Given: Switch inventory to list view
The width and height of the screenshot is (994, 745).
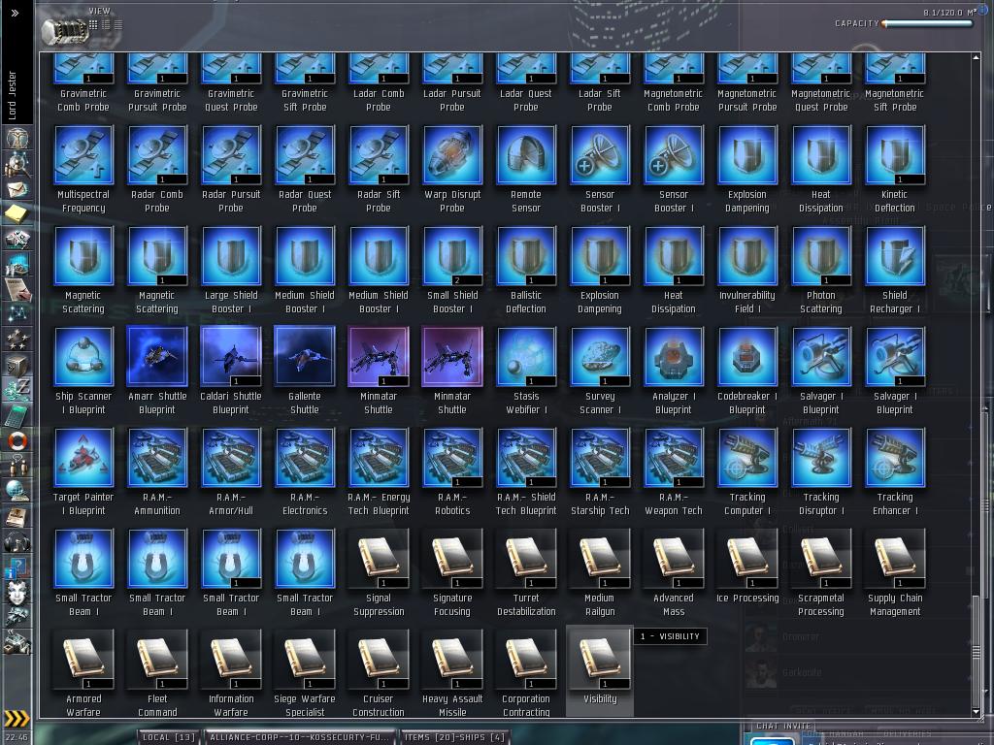Looking at the screenshot, I should coord(117,24).
